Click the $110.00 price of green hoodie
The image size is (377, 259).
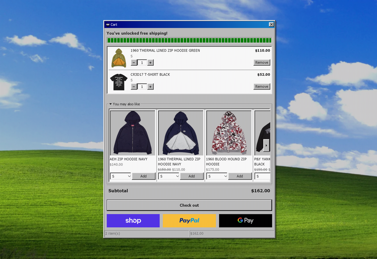point(263,51)
